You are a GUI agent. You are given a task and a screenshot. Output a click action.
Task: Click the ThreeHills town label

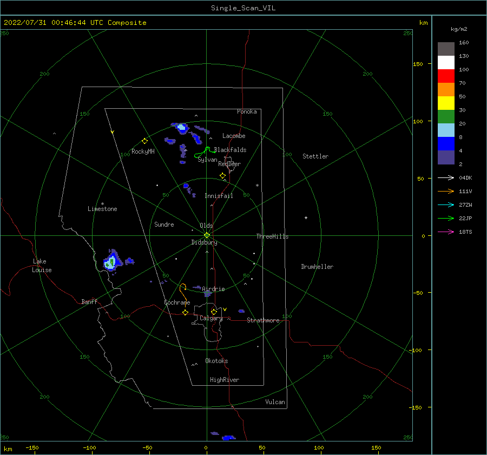pyautogui.click(x=272, y=236)
